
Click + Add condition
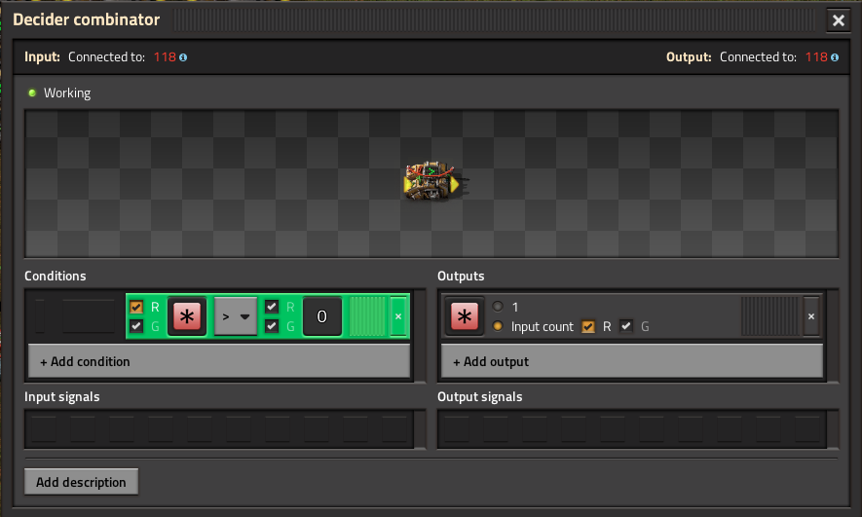219,361
